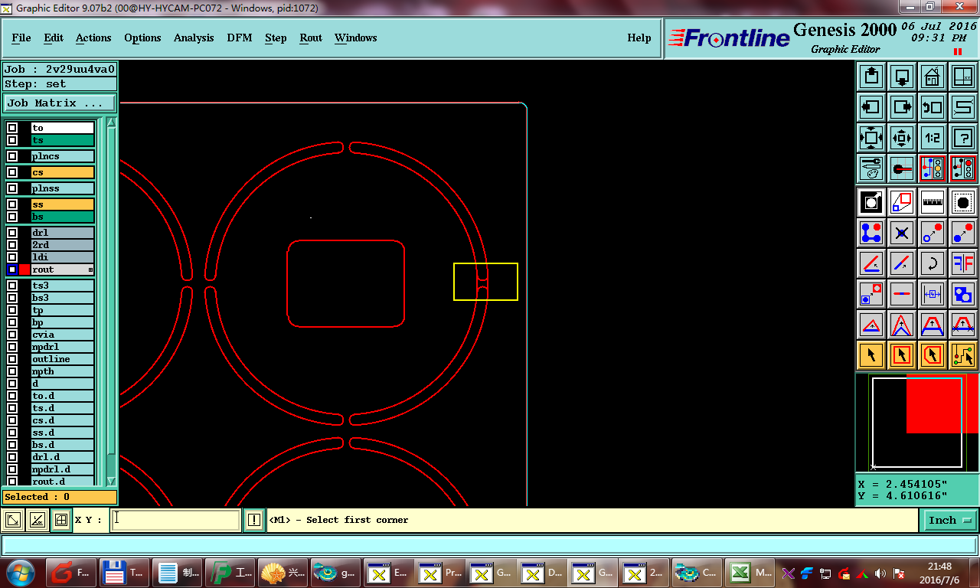Toggle the checkbox for layer to
The height and width of the screenshot is (588, 980).
[x=12, y=128]
